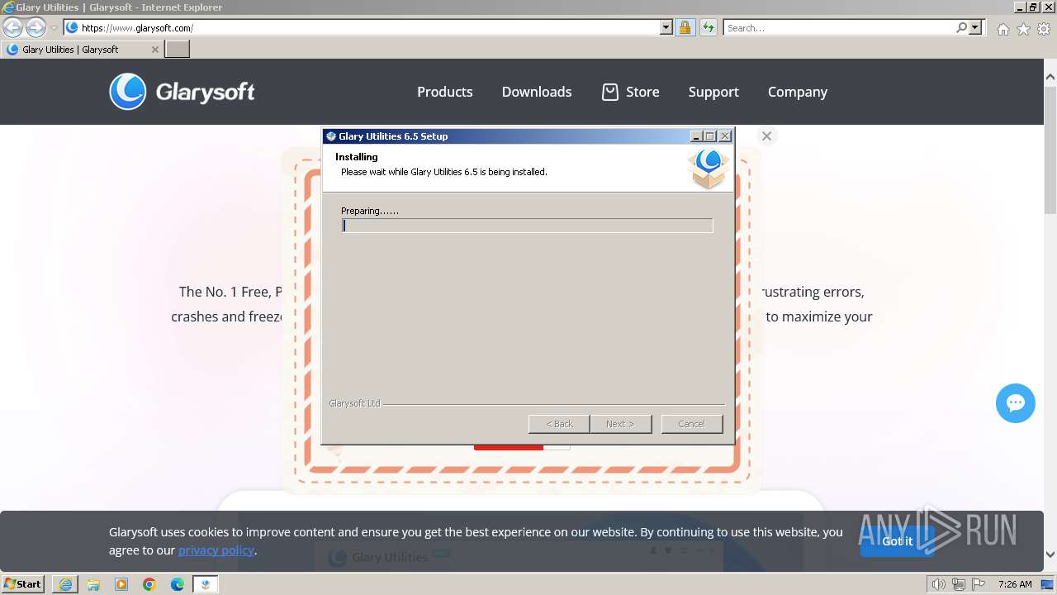Open the privacy policy link

pos(216,550)
